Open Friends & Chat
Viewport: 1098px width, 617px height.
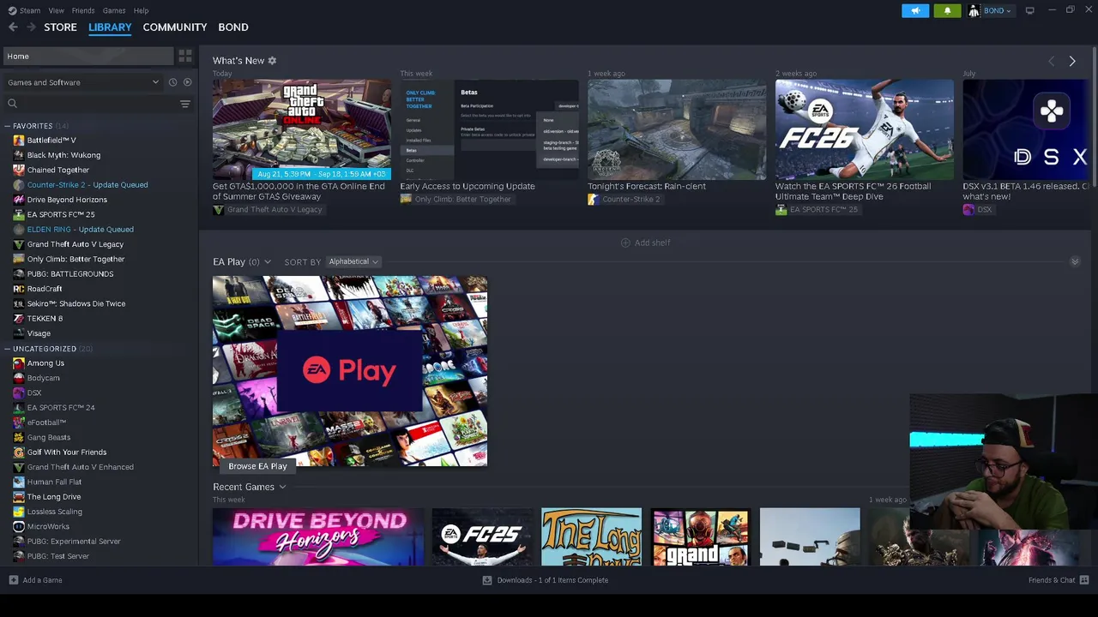point(1052,580)
